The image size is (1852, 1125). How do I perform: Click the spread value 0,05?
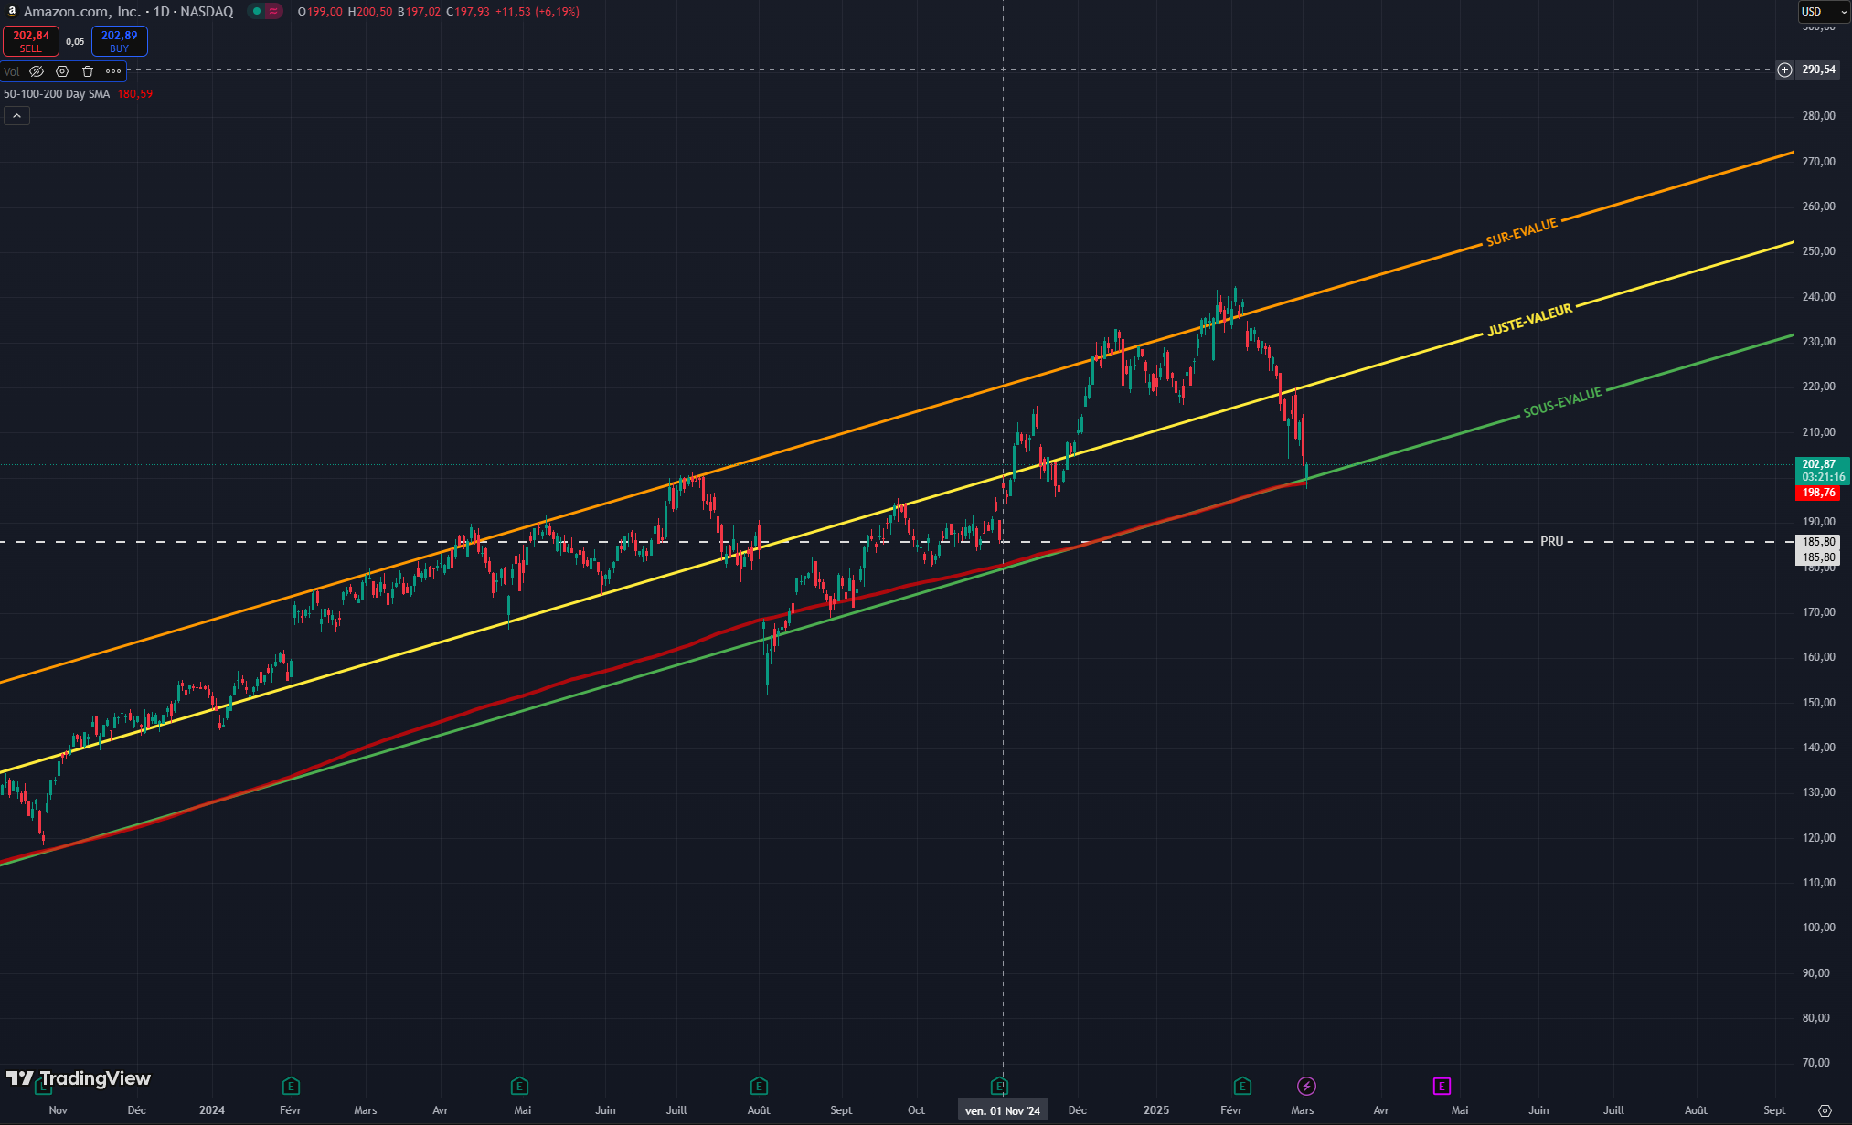tap(75, 42)
